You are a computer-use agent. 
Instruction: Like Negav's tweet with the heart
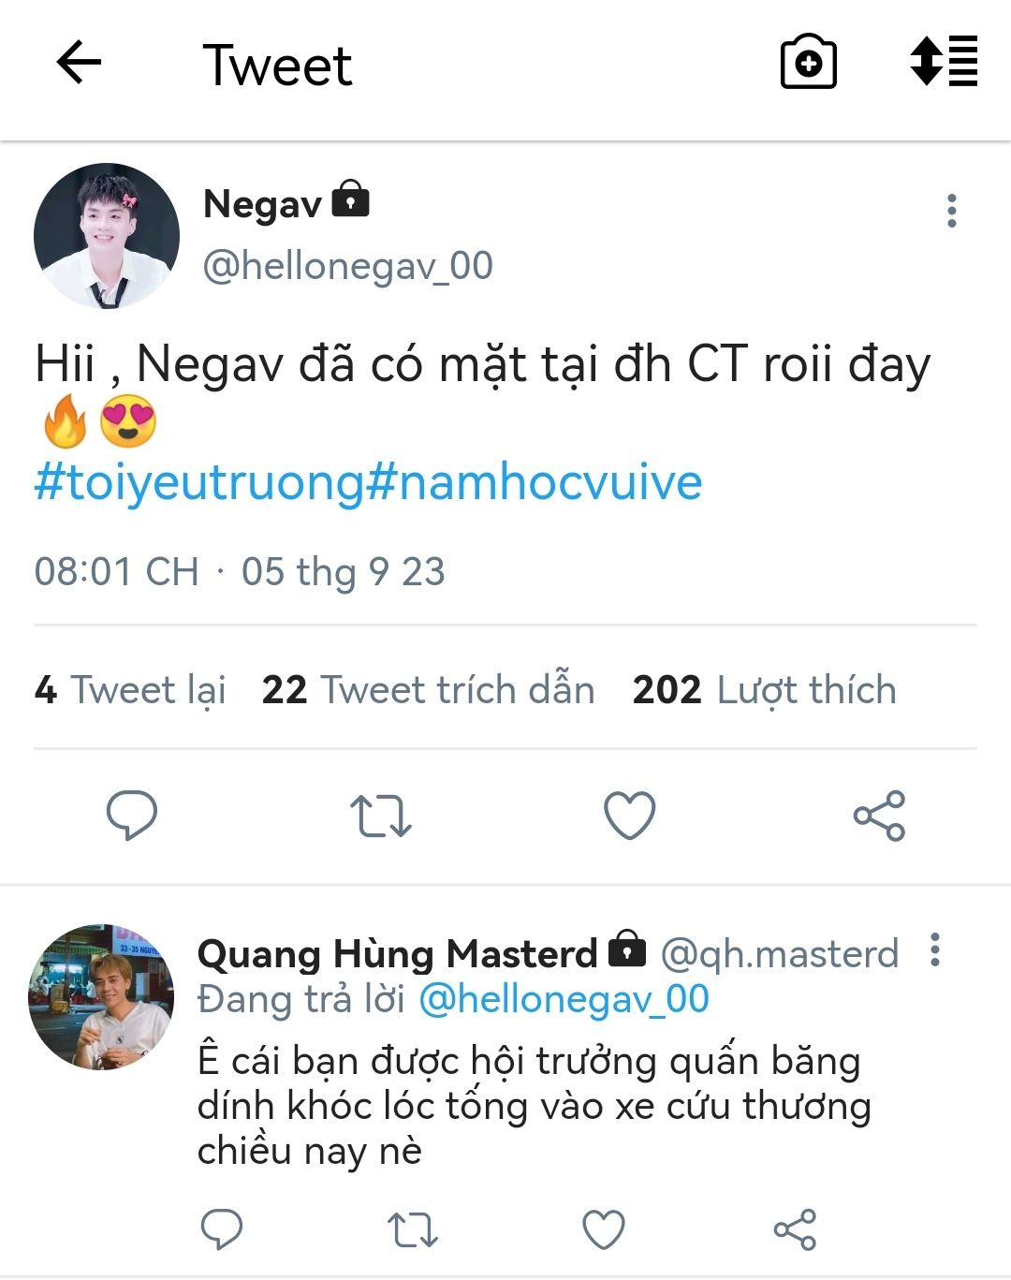[630, 815]
